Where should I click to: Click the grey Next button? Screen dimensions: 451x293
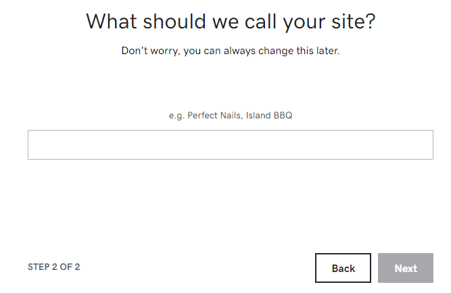pyautogui.click(x=406, y=268)
